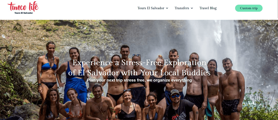Click the green Custom trip button
Viewport: 278px width, 120px height.
(249, 8)
